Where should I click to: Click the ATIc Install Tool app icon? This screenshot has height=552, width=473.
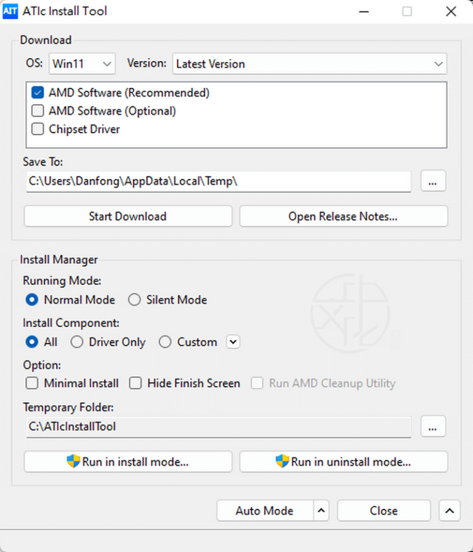tap(10, 11)
